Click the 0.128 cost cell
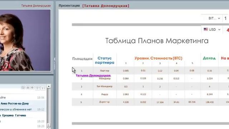The image size is (229, 129). (x=143, y=78)
